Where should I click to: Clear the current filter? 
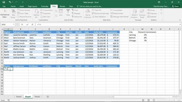[75, 10]
